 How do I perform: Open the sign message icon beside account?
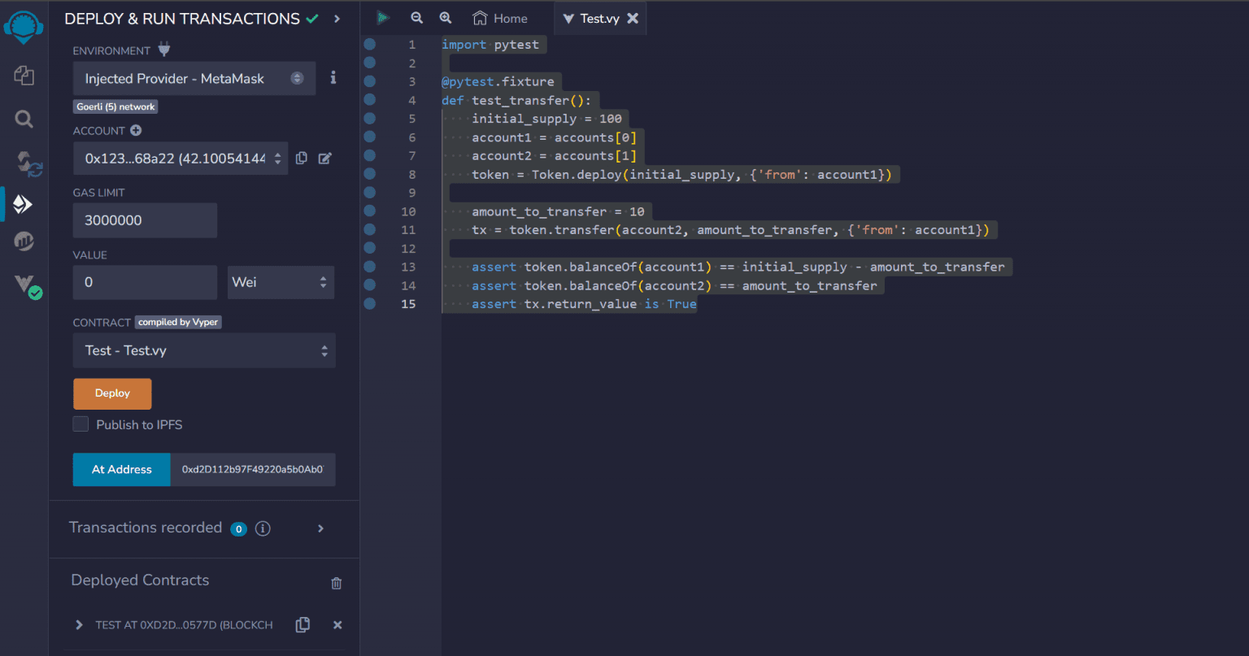point(324,159)
